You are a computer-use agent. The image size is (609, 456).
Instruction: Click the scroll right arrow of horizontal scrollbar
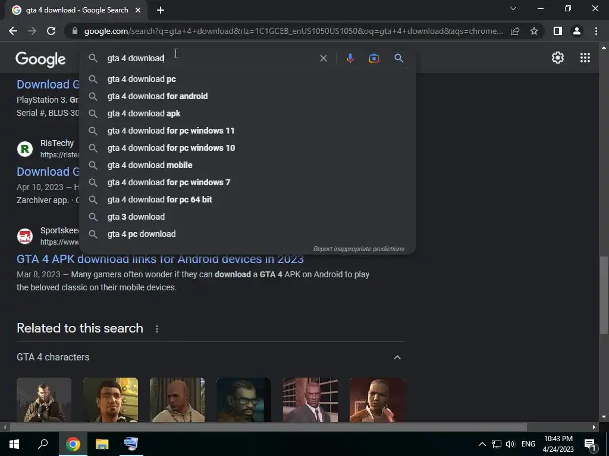594,427
